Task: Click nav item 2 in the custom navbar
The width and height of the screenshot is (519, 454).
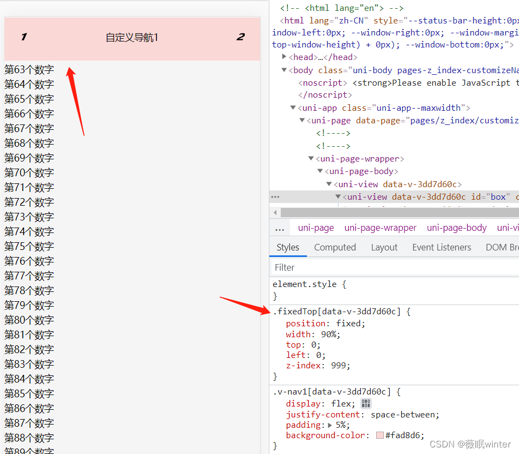Action: click(x=240, y=37)
